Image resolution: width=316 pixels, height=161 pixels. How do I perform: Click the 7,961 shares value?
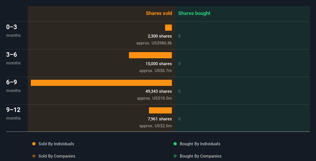[x=160, y=119]
